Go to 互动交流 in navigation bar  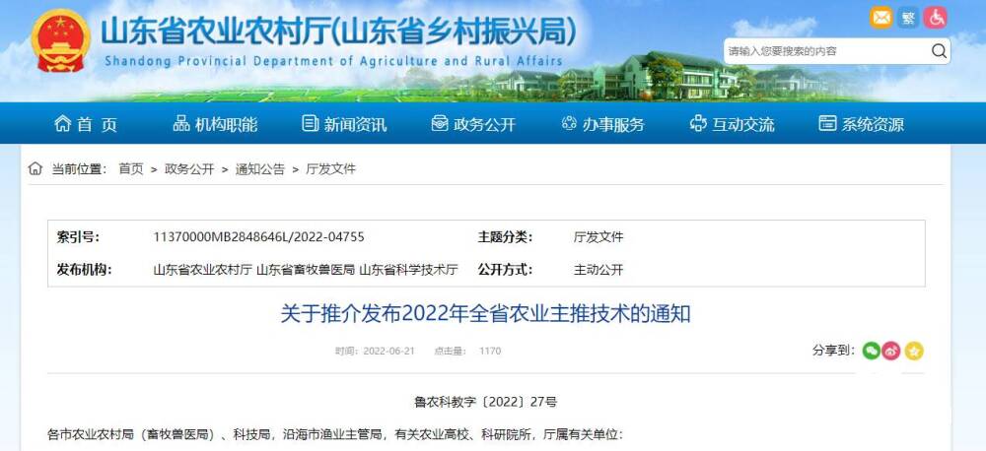click(732, 124)
